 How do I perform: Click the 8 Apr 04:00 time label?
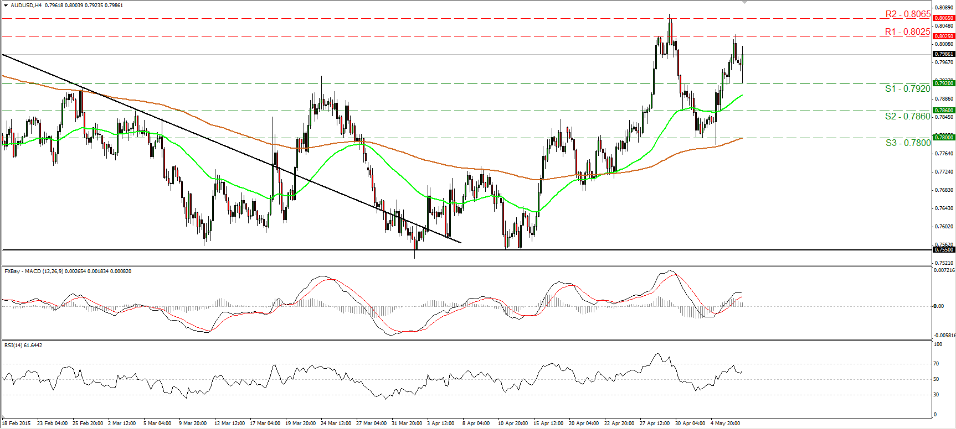click(476, 423)
